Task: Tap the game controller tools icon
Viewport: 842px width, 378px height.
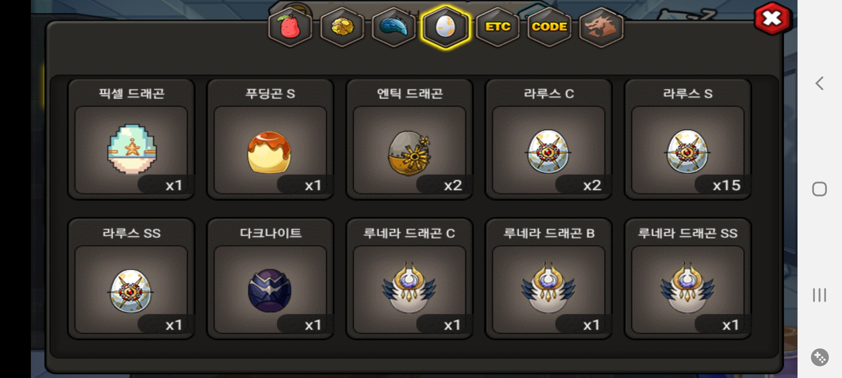Action: [x=820, y=357]
